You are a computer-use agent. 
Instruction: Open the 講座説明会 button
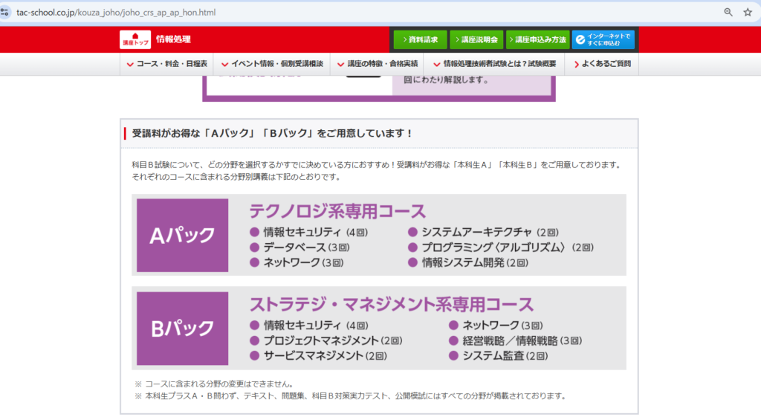click(478, 39)
